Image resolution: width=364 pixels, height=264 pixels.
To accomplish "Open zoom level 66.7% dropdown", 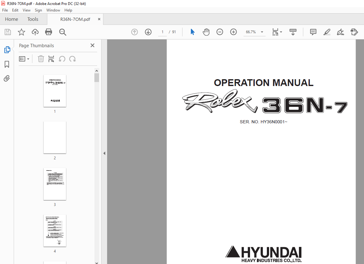I will 262,32.
